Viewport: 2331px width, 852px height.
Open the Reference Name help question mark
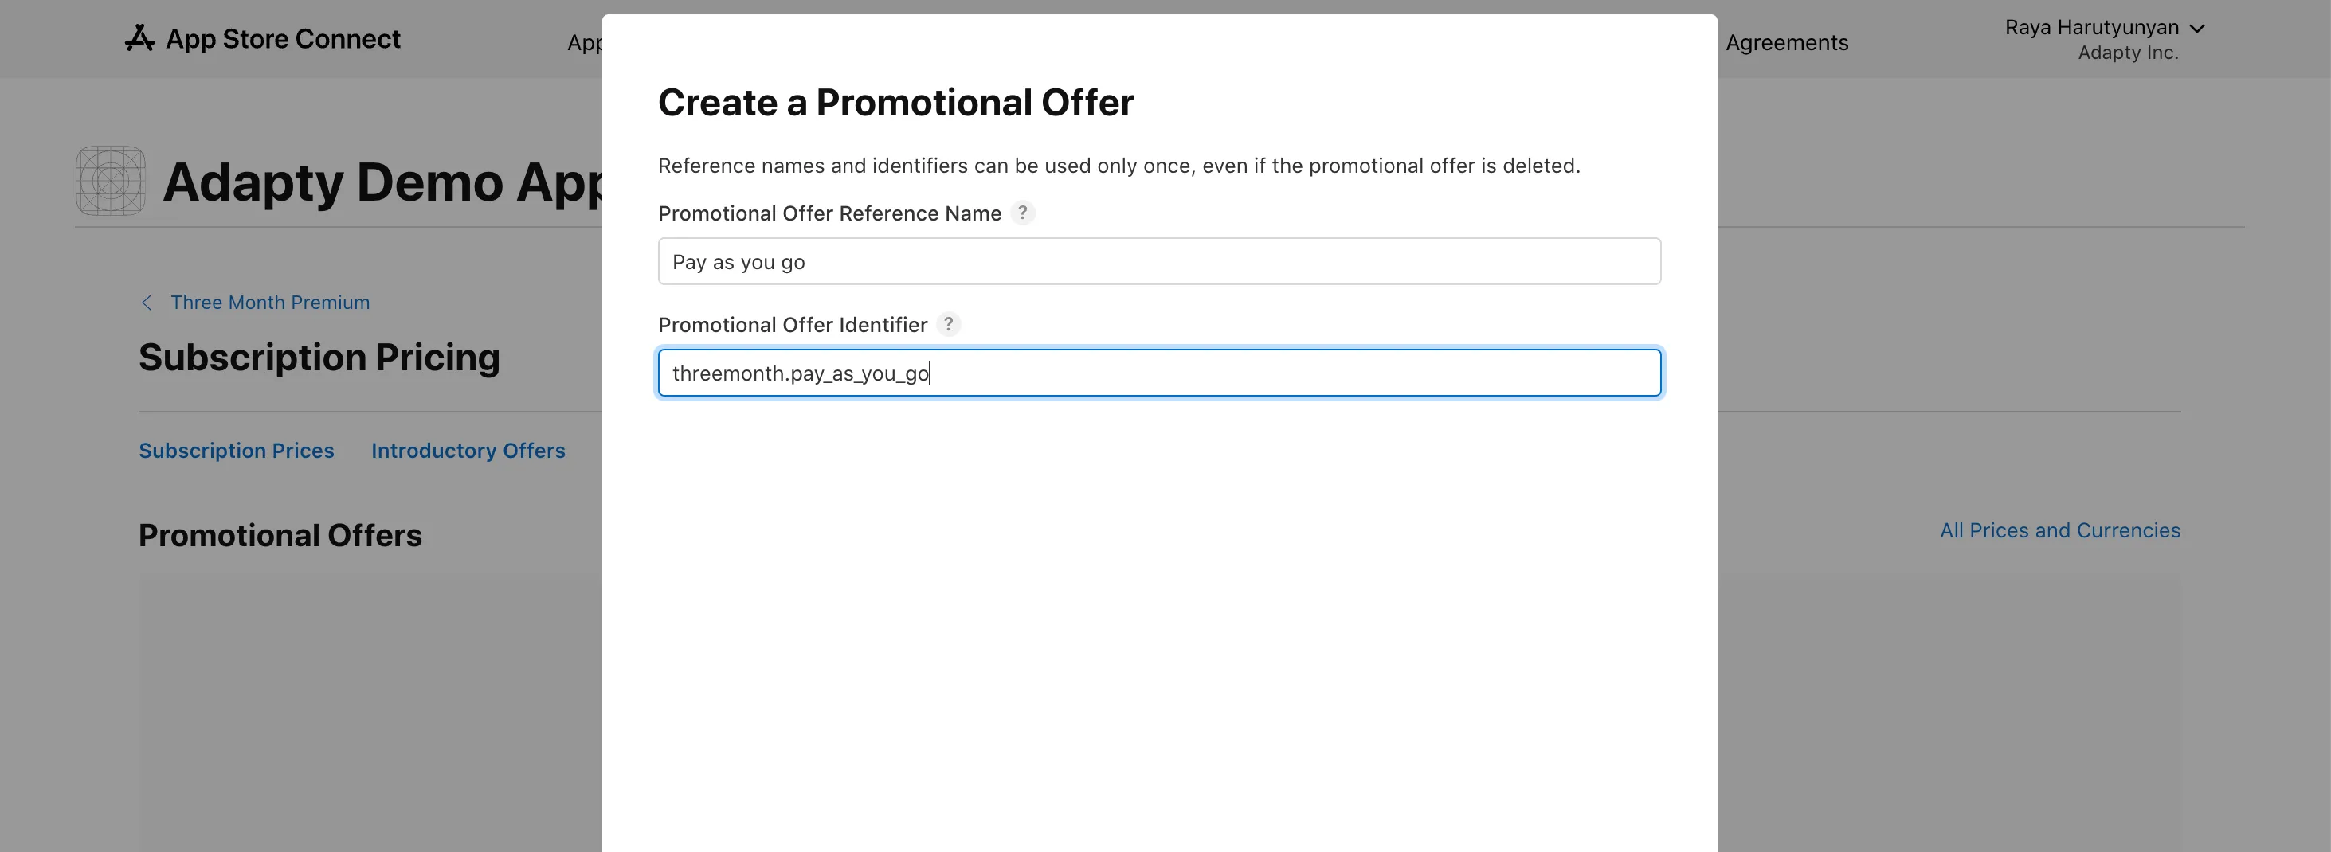point(1023,213)
